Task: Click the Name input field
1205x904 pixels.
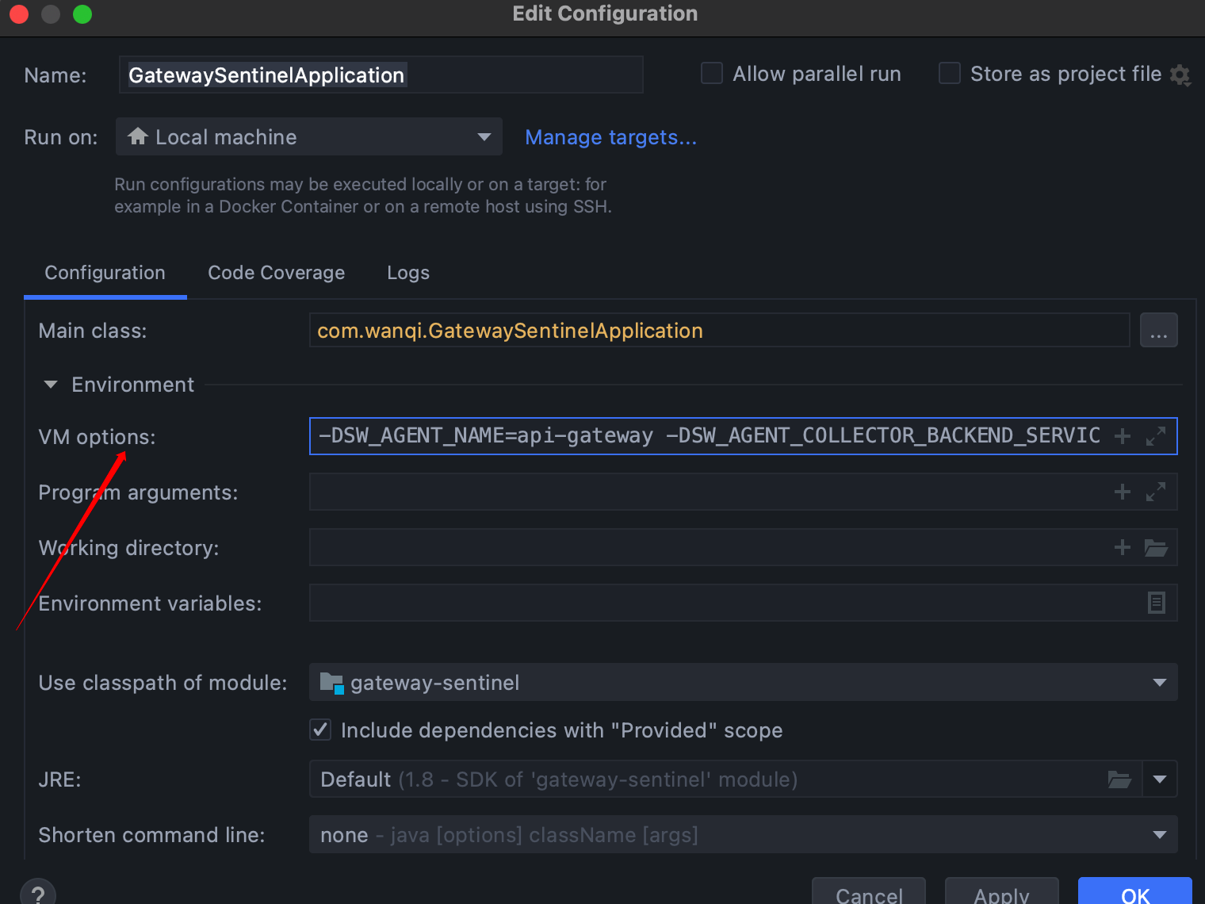Action: [381, 75]
